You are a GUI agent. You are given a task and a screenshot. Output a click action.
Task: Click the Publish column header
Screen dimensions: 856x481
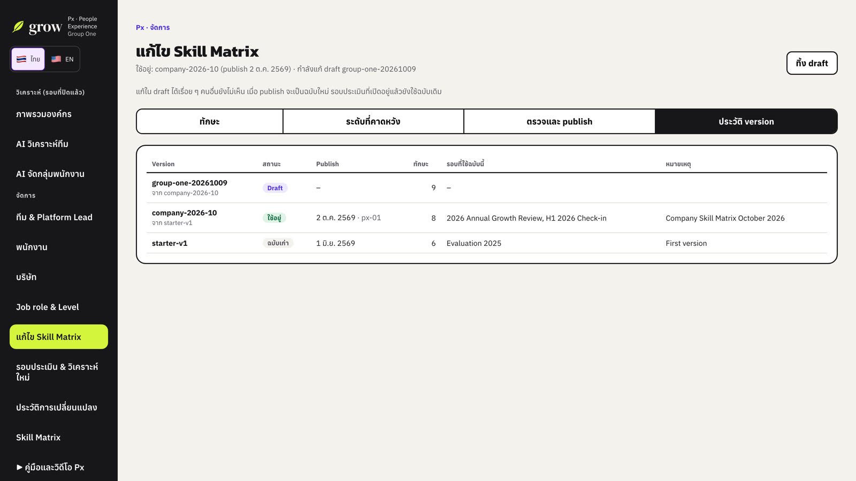coord(327,164)
